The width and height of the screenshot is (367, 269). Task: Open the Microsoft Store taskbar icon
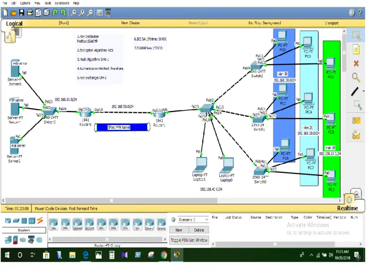coord(46,255)
